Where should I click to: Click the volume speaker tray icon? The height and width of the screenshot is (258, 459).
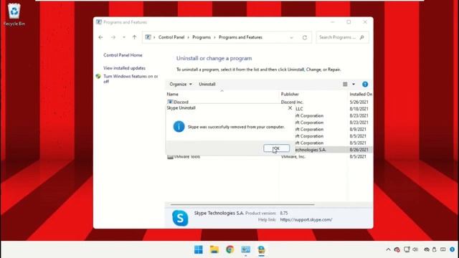click(415, 249)
